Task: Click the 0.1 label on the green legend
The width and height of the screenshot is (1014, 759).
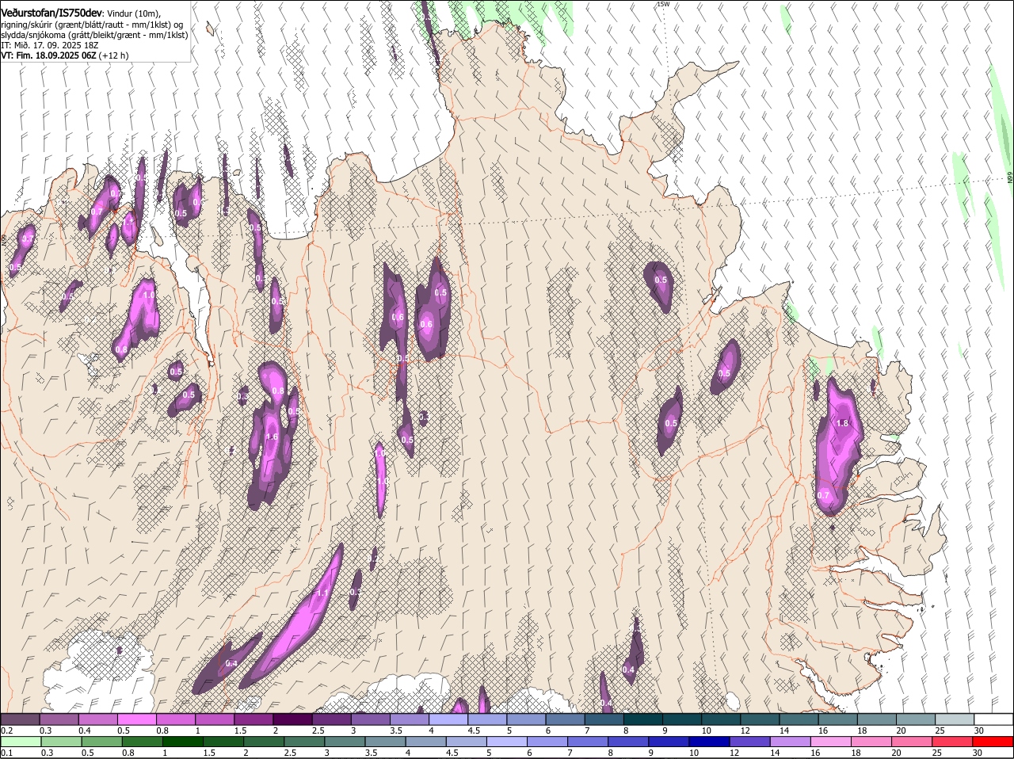Action: [x=6, y=753]
